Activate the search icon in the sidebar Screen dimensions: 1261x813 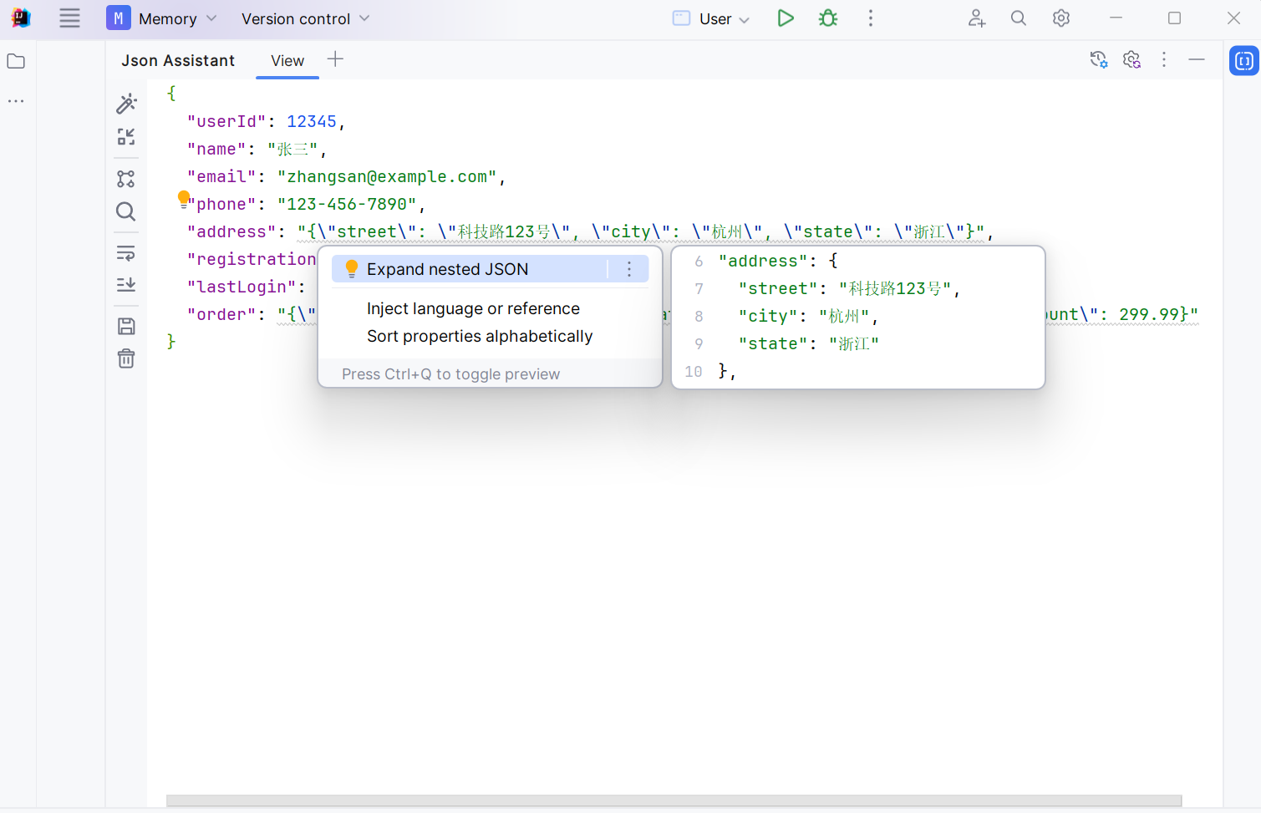pyautogui.click(x=126, y=211)
